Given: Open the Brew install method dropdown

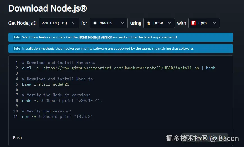Looking at the screenshot, I should [x=159, y=23].
